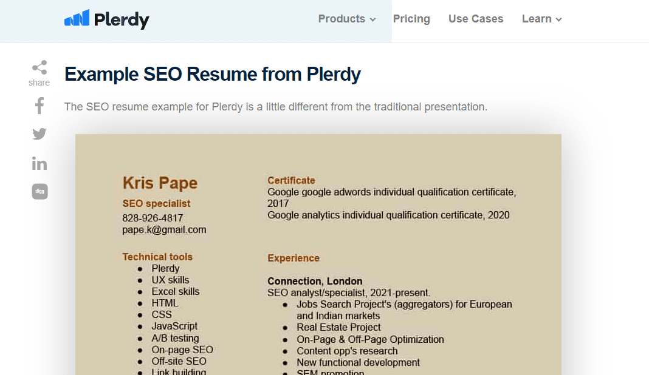Open the Learn menu
Viewport: 649px width, 375px height.
537,19
